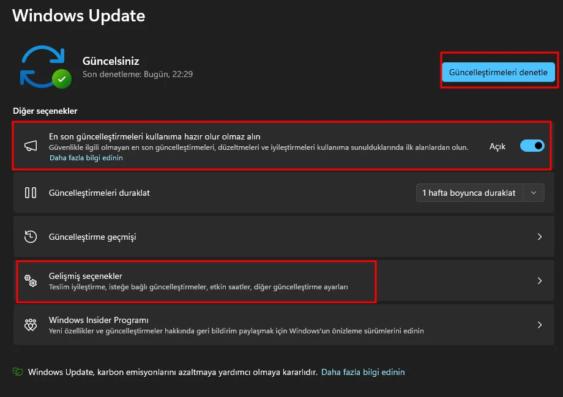This screenshot has width=563, height=397.
Task: Click 'Son denetleme: Bugün, 22:29' text
Action: [x=138, y=74]
